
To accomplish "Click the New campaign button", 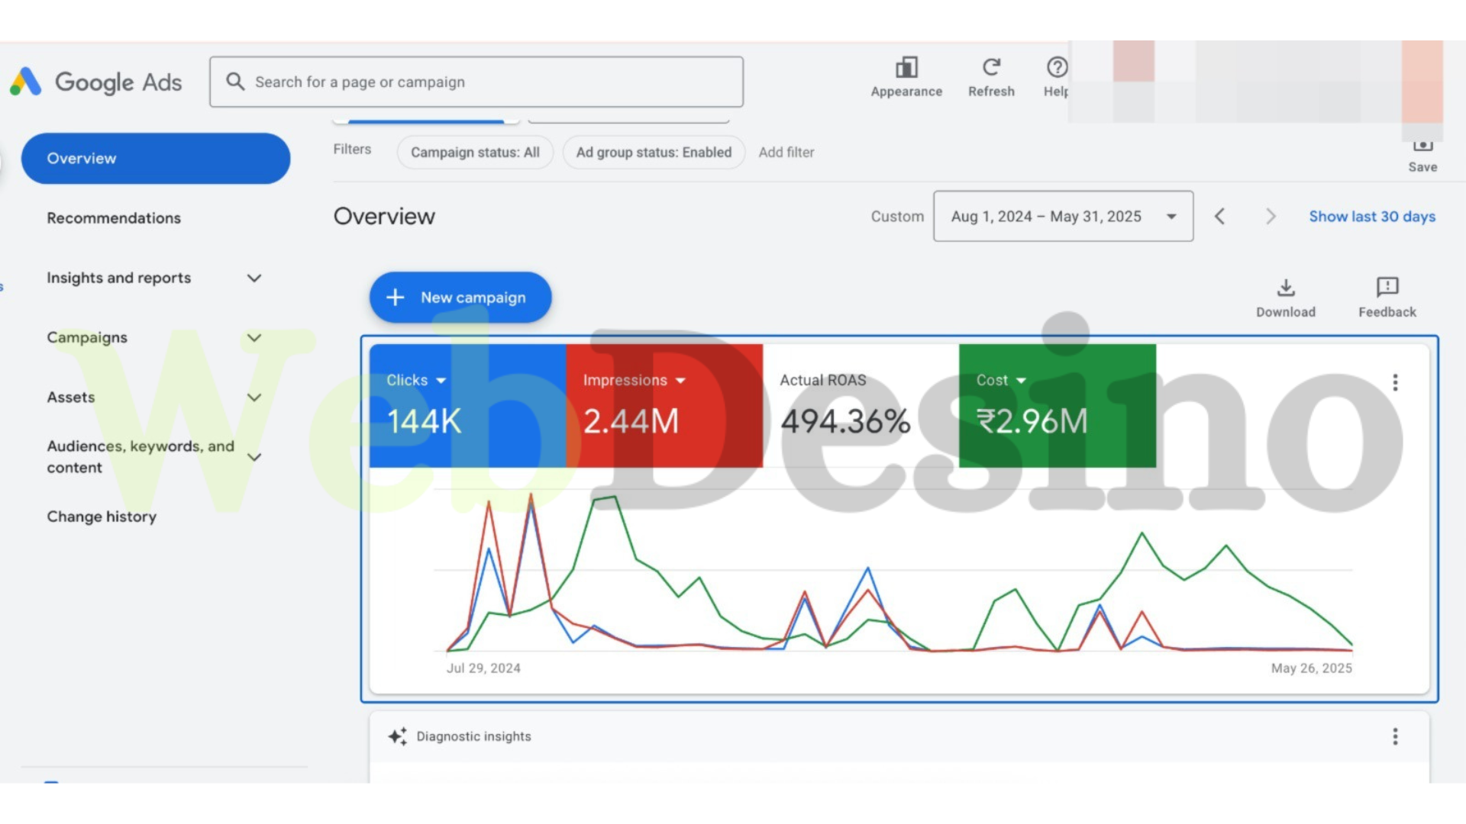I will point(460,298).
